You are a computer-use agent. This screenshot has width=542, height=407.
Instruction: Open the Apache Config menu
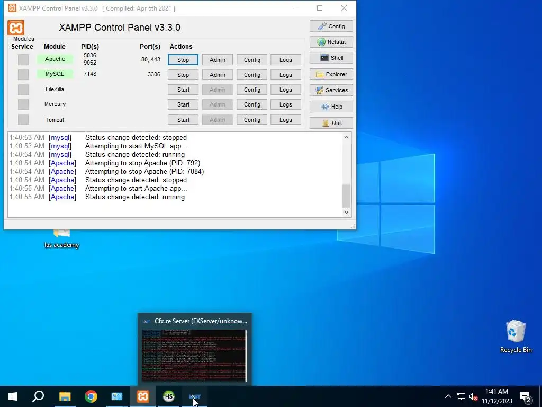(252, 59)
